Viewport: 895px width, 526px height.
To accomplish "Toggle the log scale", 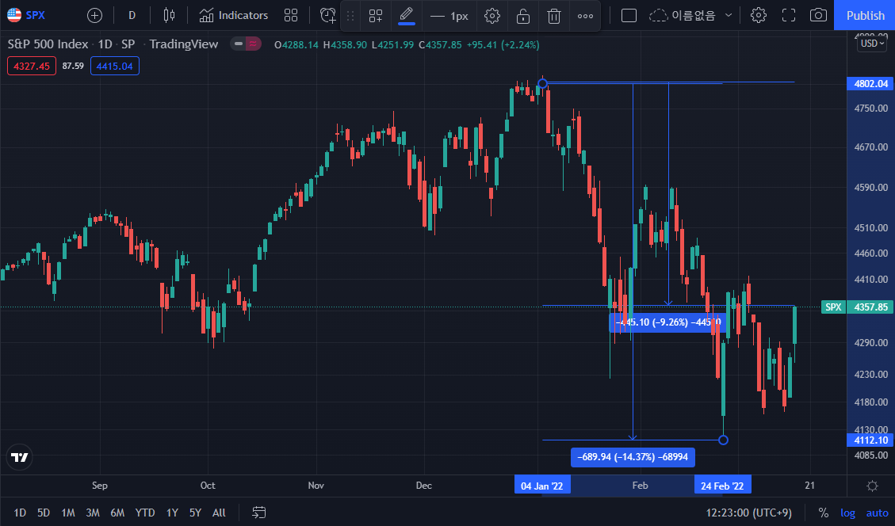I will click(x=847, y=513).
